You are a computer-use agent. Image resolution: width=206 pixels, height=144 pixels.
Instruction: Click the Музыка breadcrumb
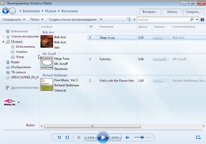point(51,11)
